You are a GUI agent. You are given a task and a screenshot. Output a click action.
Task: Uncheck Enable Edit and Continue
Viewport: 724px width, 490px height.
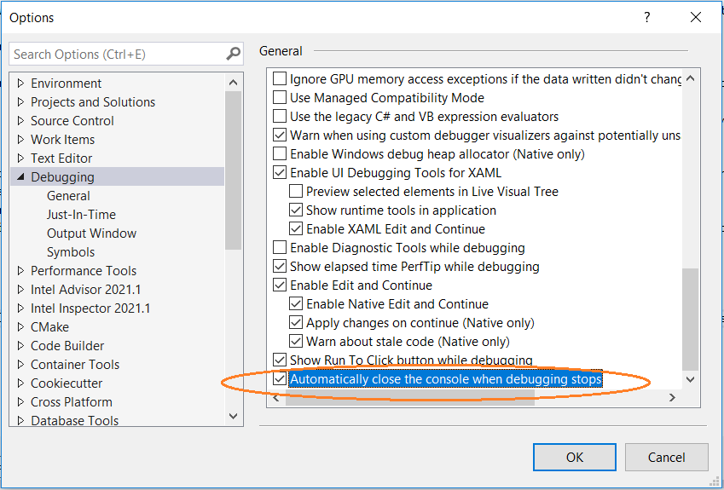click(x=280, y=285)
